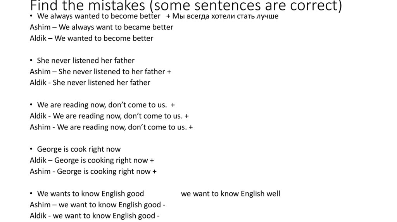Viewport: 397px width, 222px height.
Task: Click the plus sign before the Russian translation
Action: pyautogui.click(x=168, y=16)
